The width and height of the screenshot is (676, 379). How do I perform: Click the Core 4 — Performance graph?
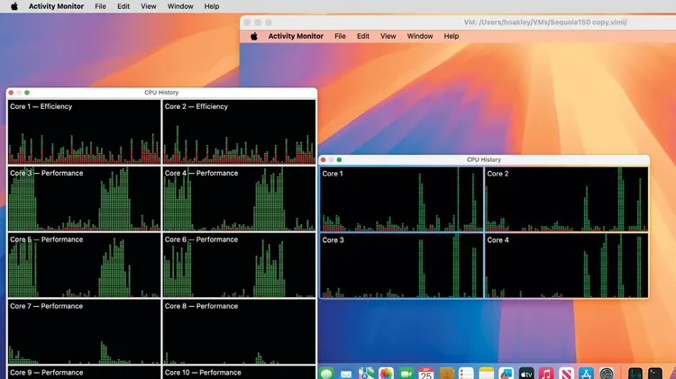239,199
